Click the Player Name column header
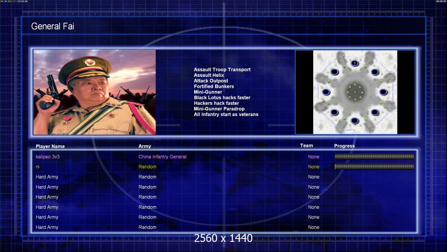 [50, 147]
